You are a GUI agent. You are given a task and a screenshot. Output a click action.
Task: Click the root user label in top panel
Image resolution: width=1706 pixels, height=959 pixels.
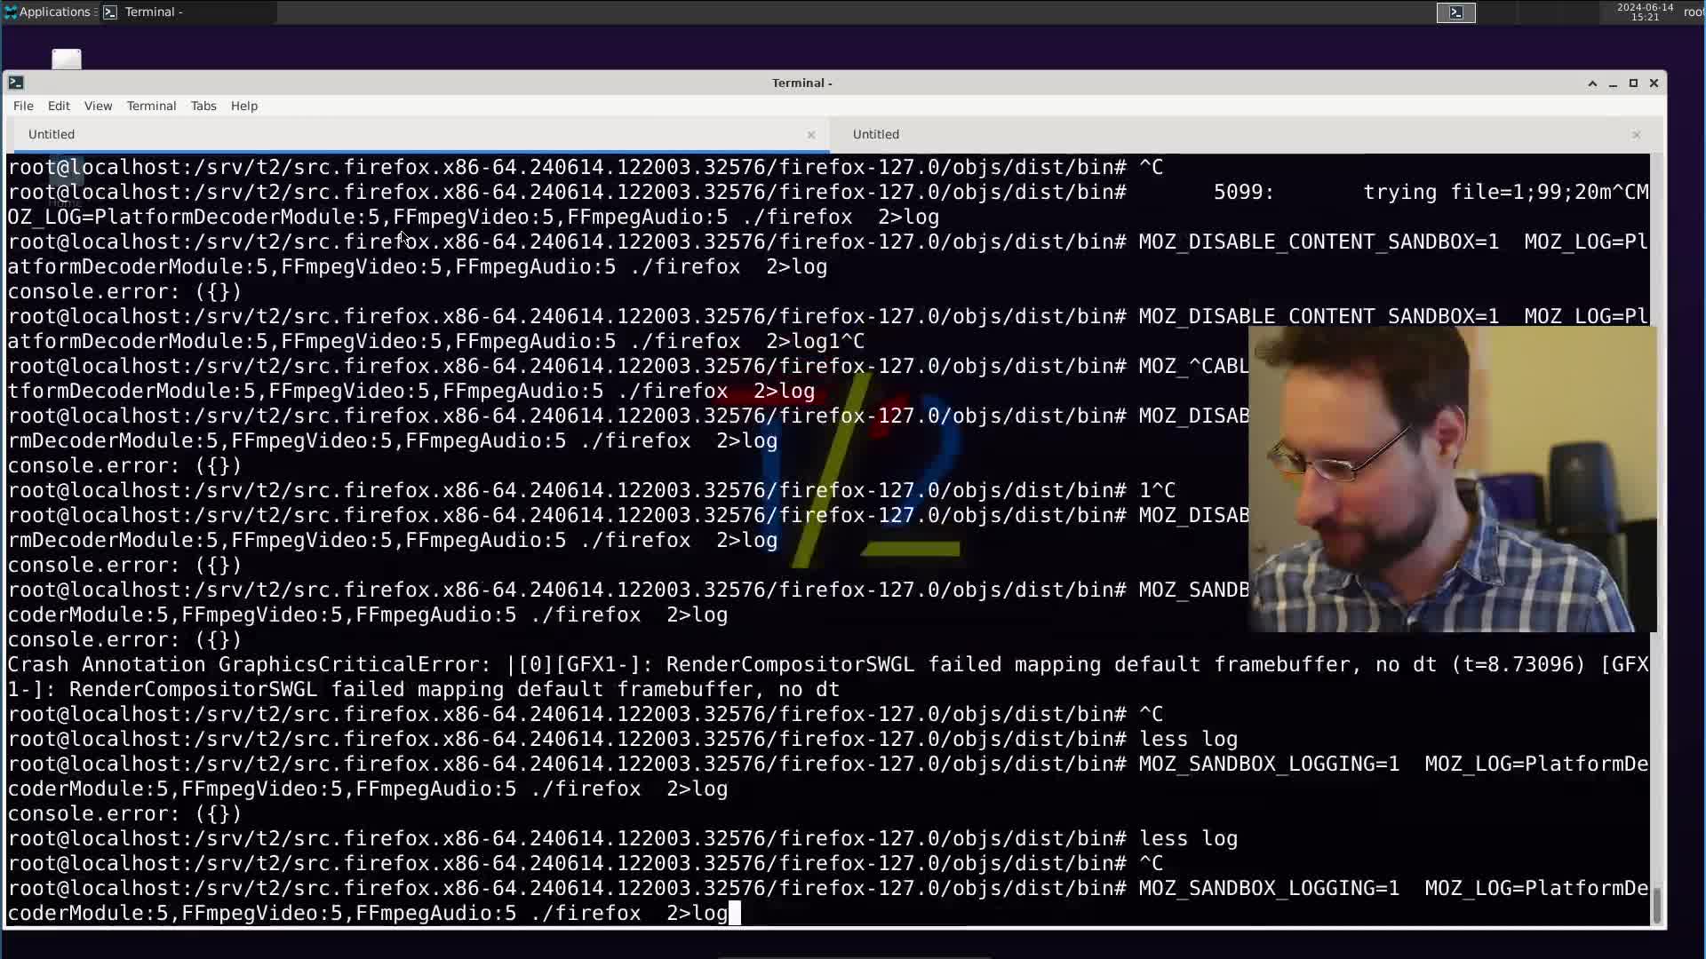(x=1694, y=12)
